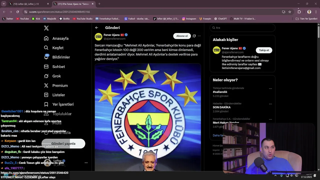Close the X'te Fener Ajans tab
The width and height of the screenshot is (320, 180).
(92, 4)
